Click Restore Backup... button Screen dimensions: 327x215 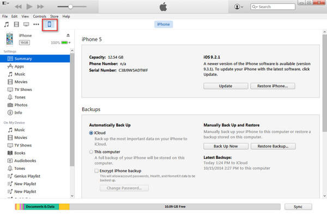pos(273,146)
